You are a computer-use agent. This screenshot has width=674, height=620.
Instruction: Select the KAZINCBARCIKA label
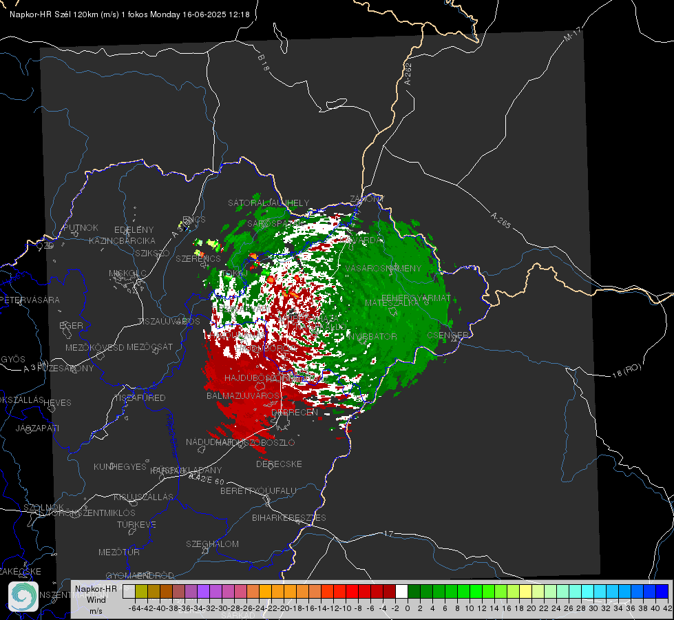pos(122,241)
